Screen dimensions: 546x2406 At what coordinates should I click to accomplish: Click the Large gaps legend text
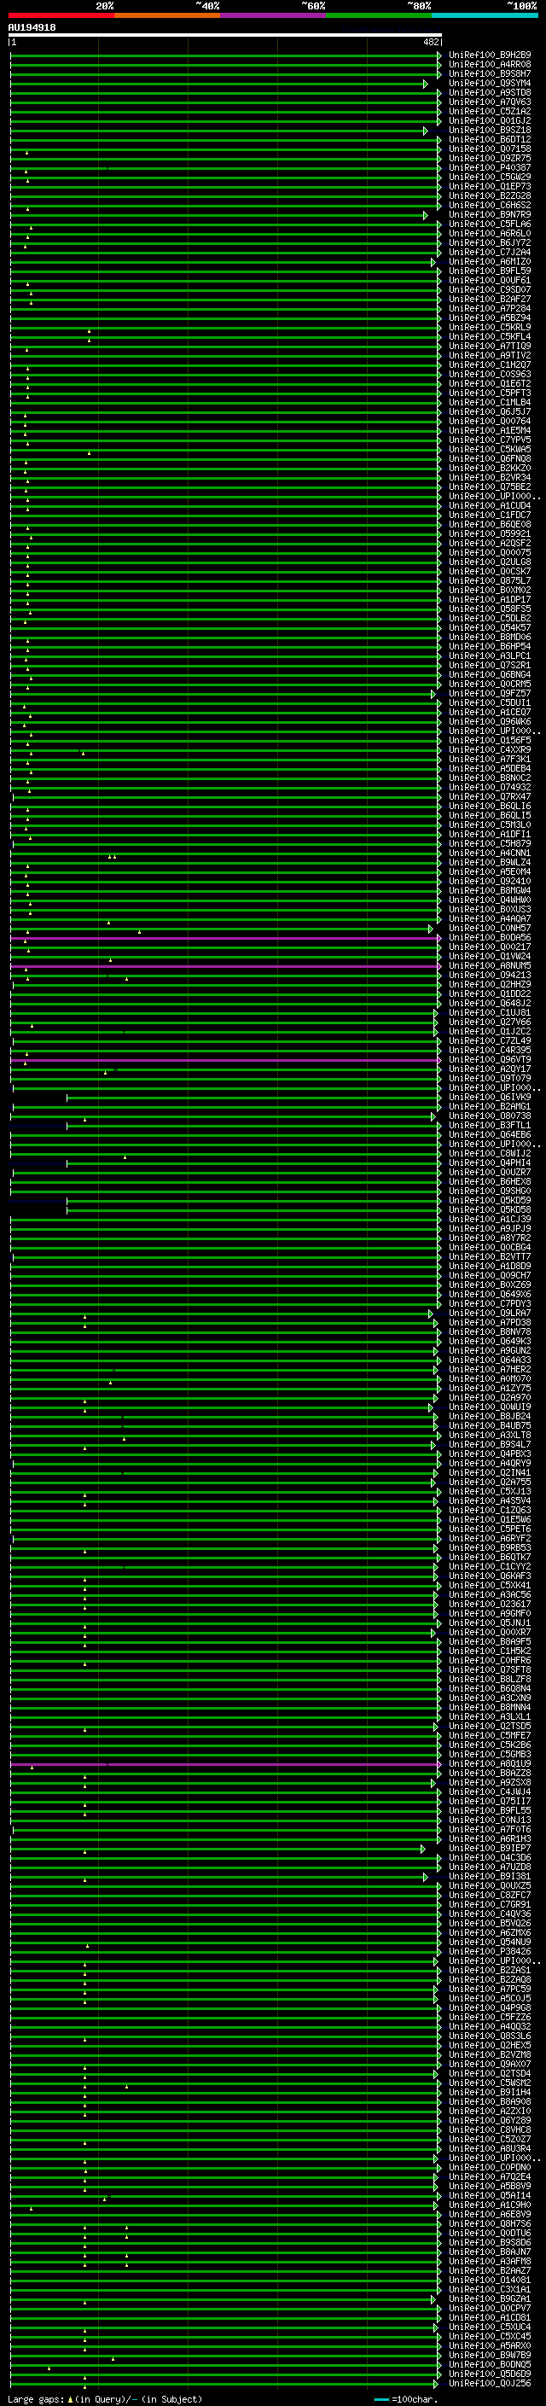(105, 2399)
